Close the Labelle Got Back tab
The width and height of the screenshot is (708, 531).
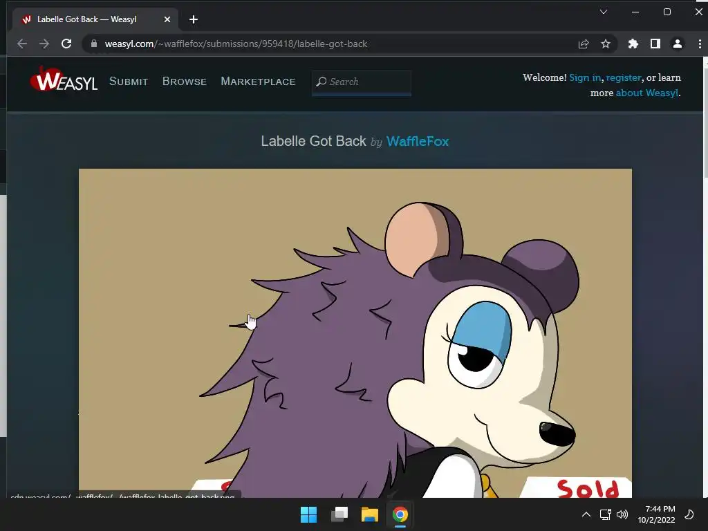click(x=167, y=19)
